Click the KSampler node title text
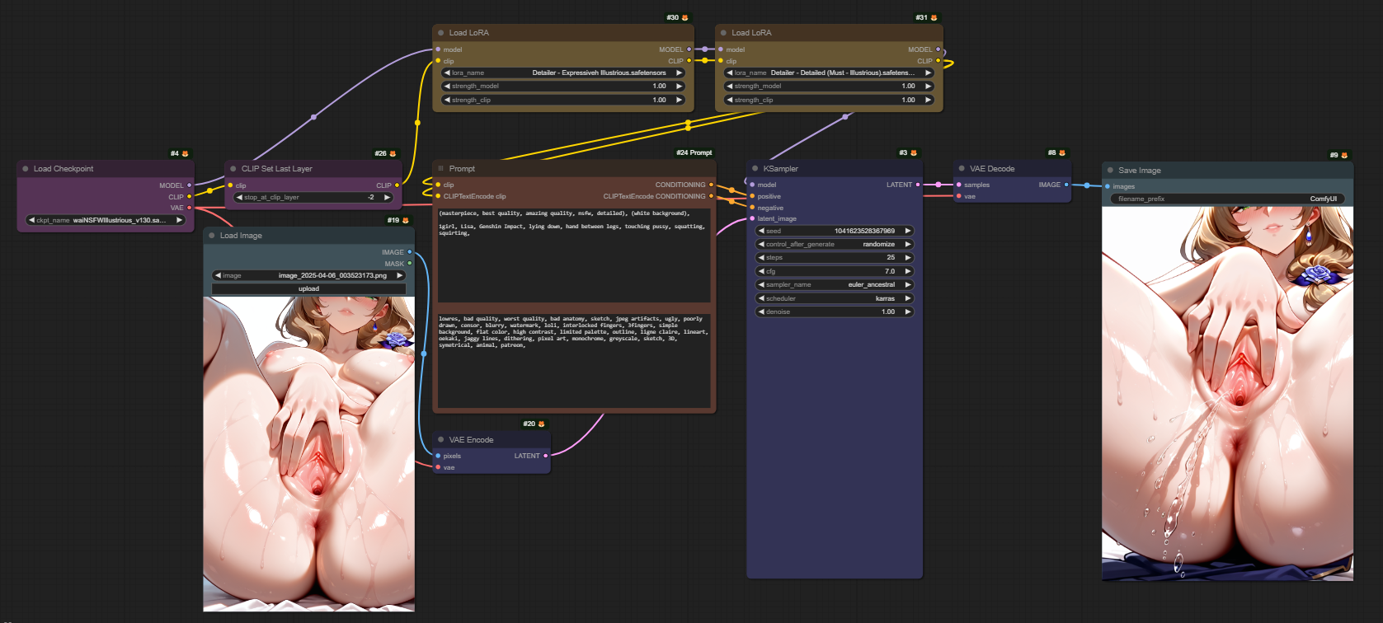 pos(781,169)
